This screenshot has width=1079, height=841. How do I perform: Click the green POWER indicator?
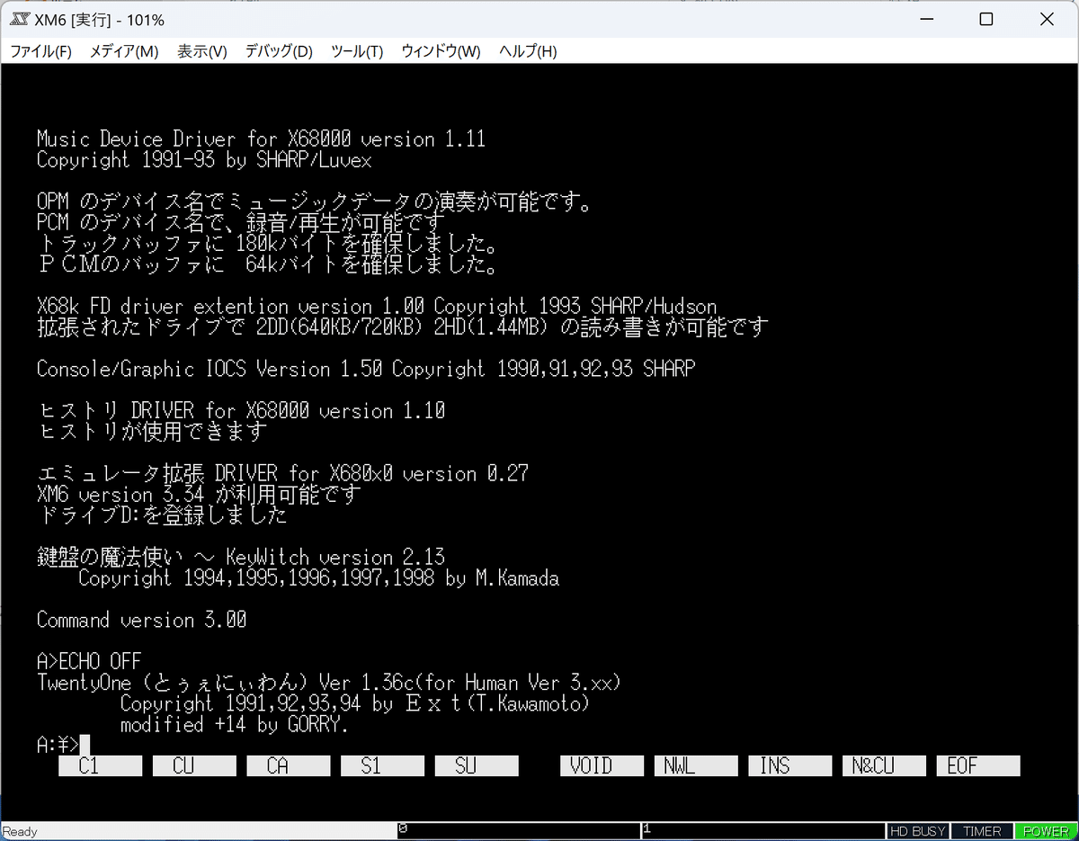tap(1046, 832)
